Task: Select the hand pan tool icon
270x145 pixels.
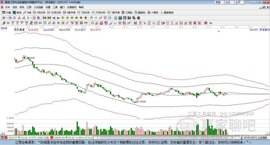Action: [x=91, y=18]
